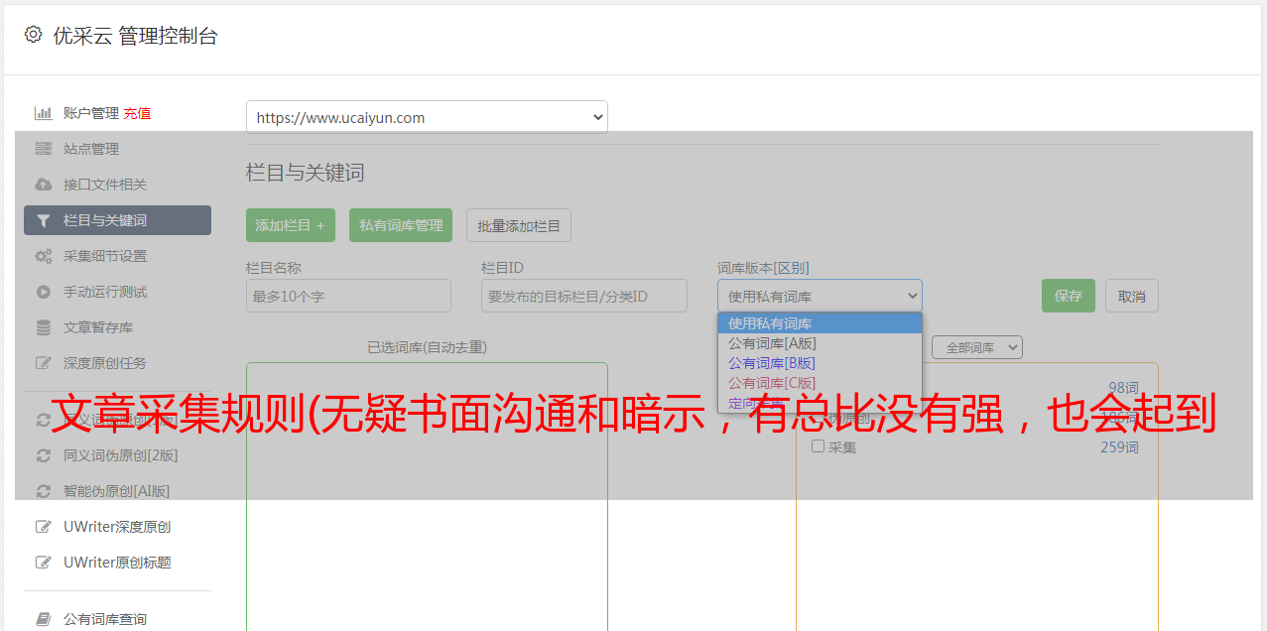Click the red 充值 link
Image resolution: width=1267 pixels, height=631 pixels.
point(137,113)
